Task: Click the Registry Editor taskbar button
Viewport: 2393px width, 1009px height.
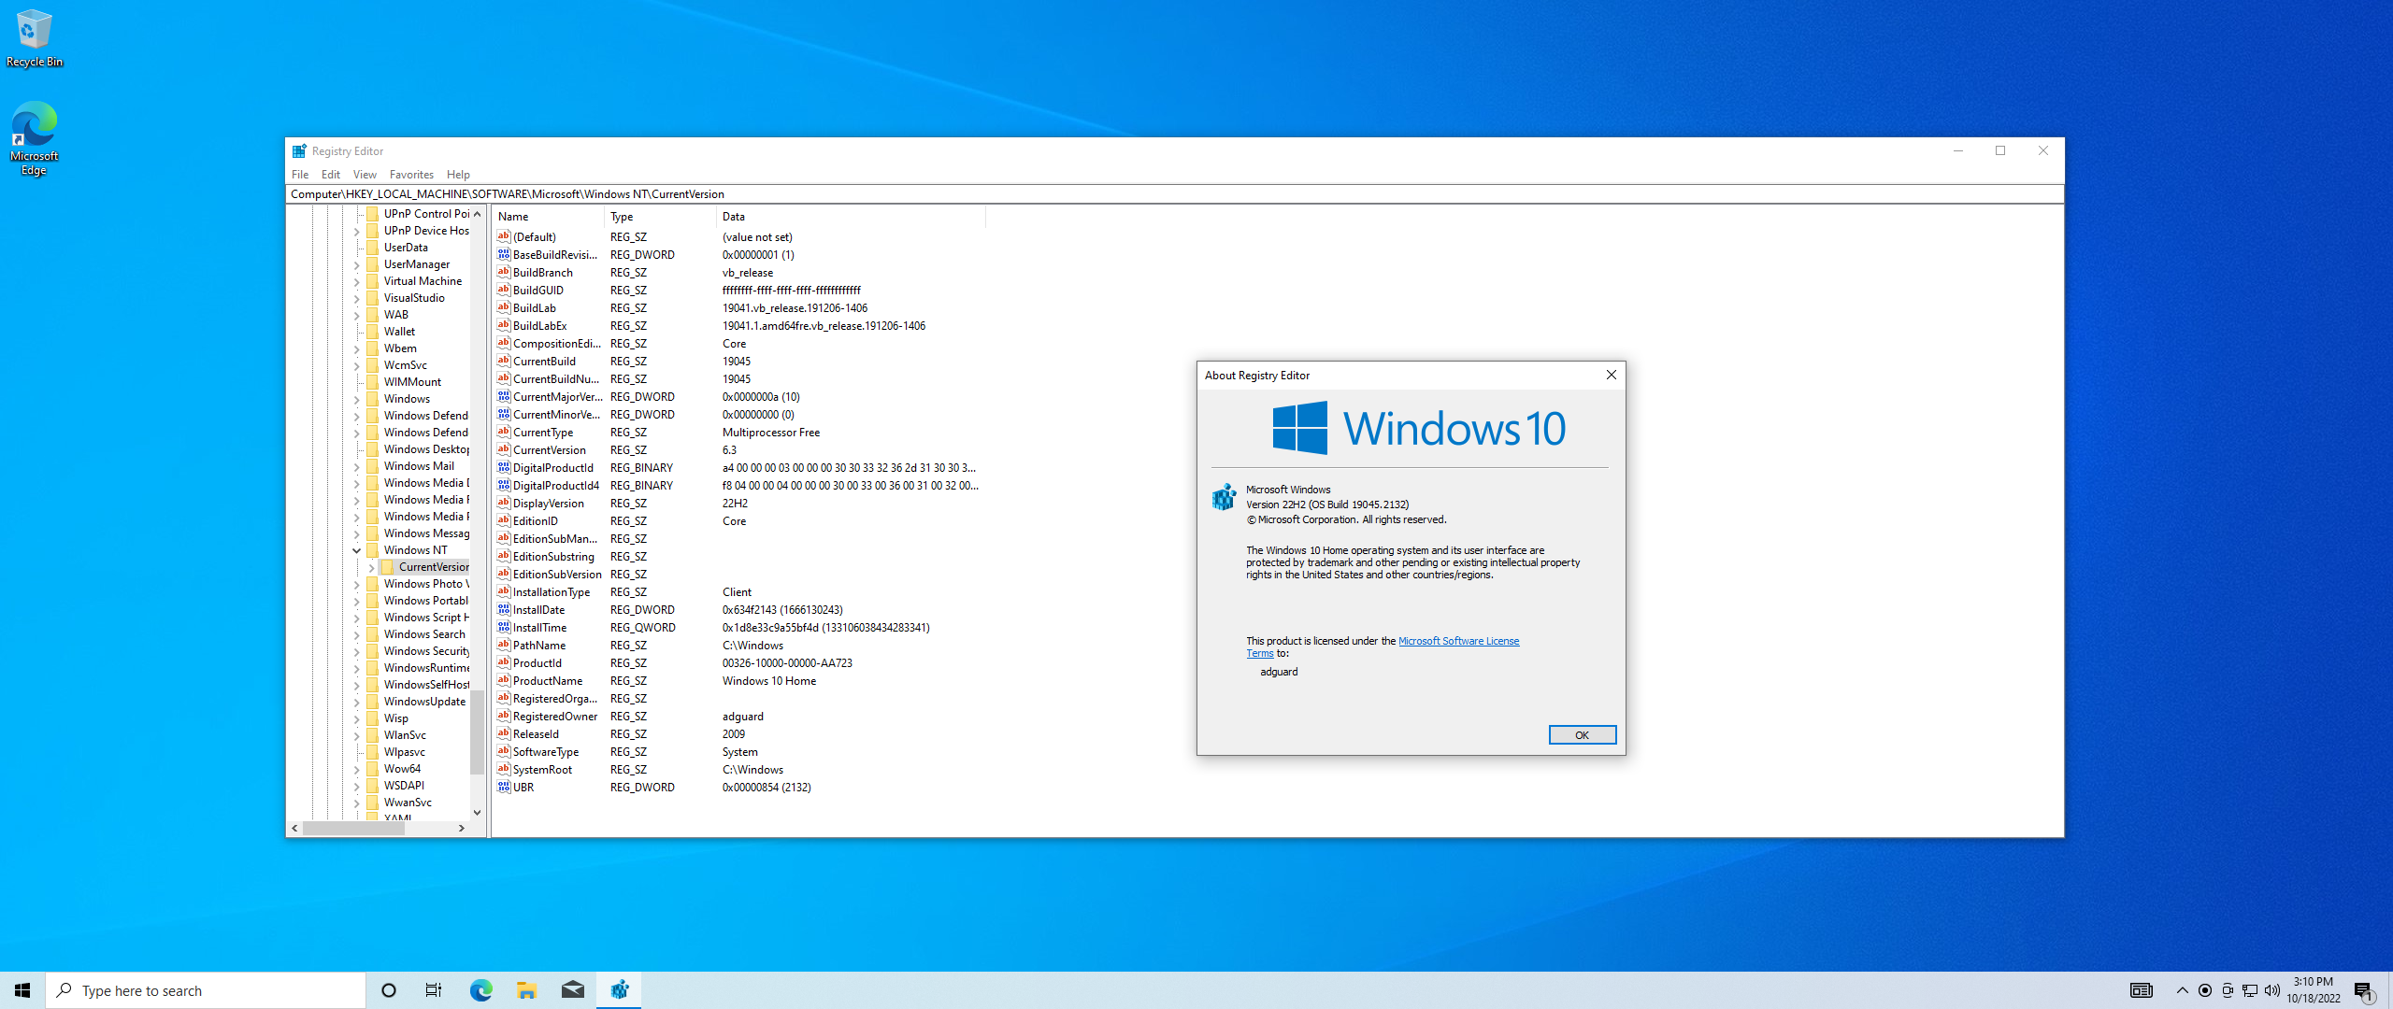Action: tap(619, 990)
